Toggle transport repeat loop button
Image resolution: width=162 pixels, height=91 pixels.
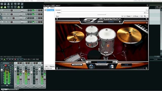[x=18, y=59]
